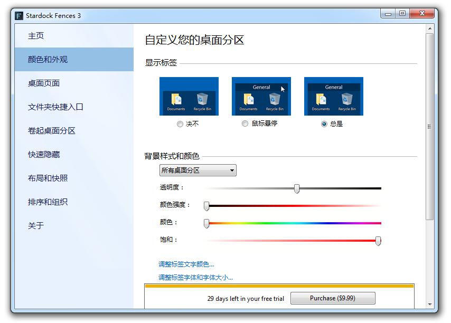Close the Stardock Fences window

pyautogui.click(x=422, y=14)
